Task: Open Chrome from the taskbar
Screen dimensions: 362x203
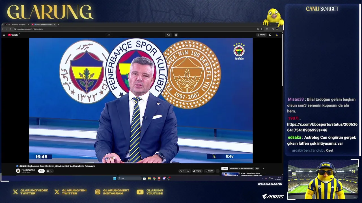Action: (x=154, y=178)
